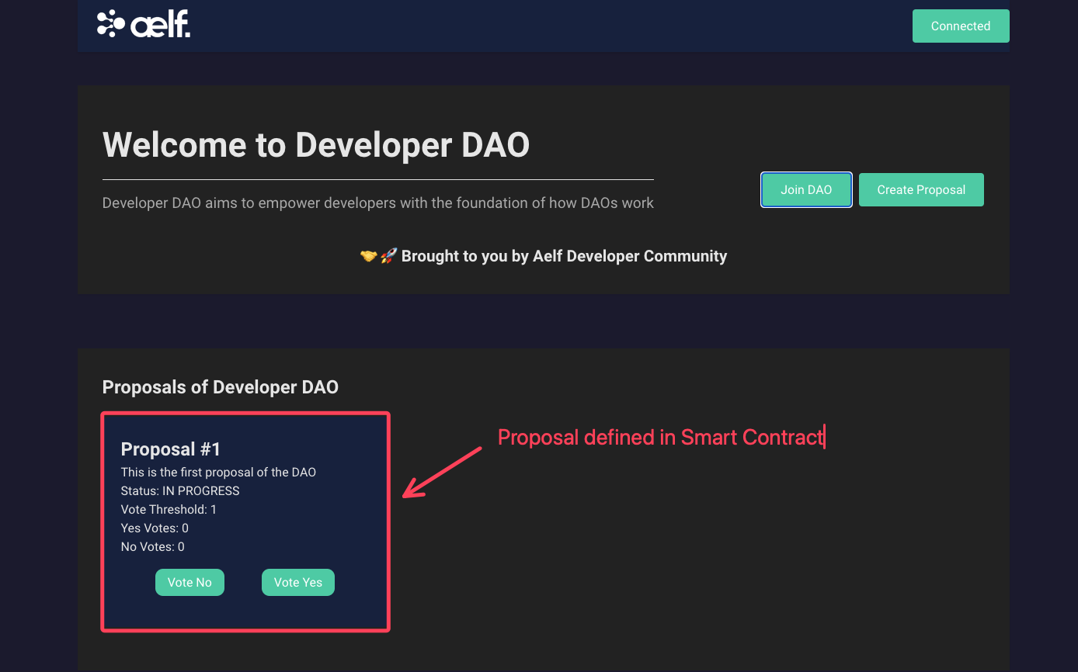Viewport: 1078px width, 672px height.
Task: Vote No on Proposal #1
Action: coord(190,582)
